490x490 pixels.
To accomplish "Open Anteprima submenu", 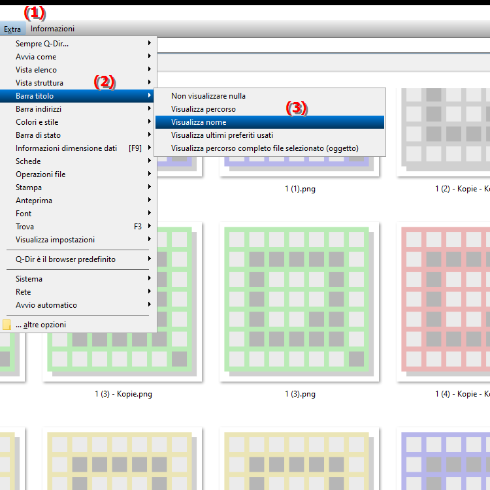I will pos(78,201).
